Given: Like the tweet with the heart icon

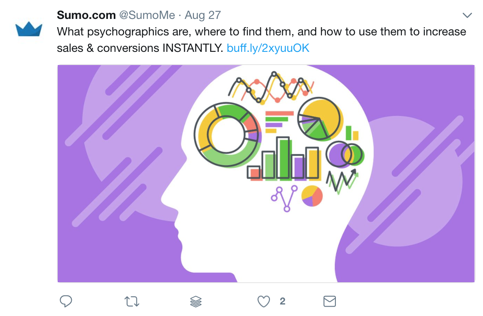Looking at the screenshot, I should click(264, 302).
